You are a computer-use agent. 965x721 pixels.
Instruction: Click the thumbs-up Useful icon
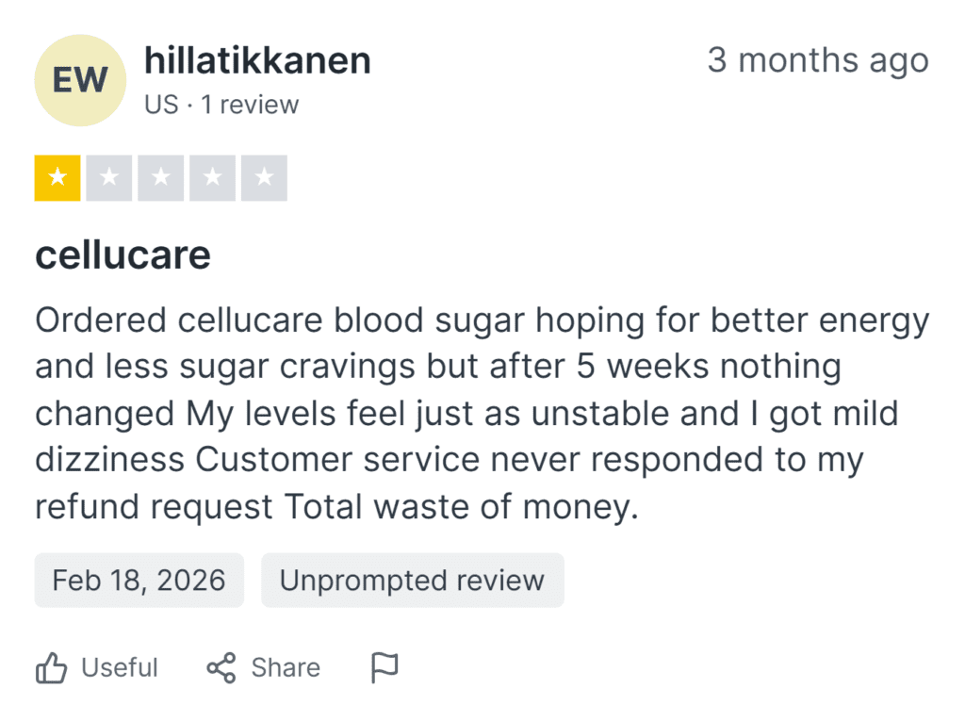pyautogui.click(x=51, y=668)
